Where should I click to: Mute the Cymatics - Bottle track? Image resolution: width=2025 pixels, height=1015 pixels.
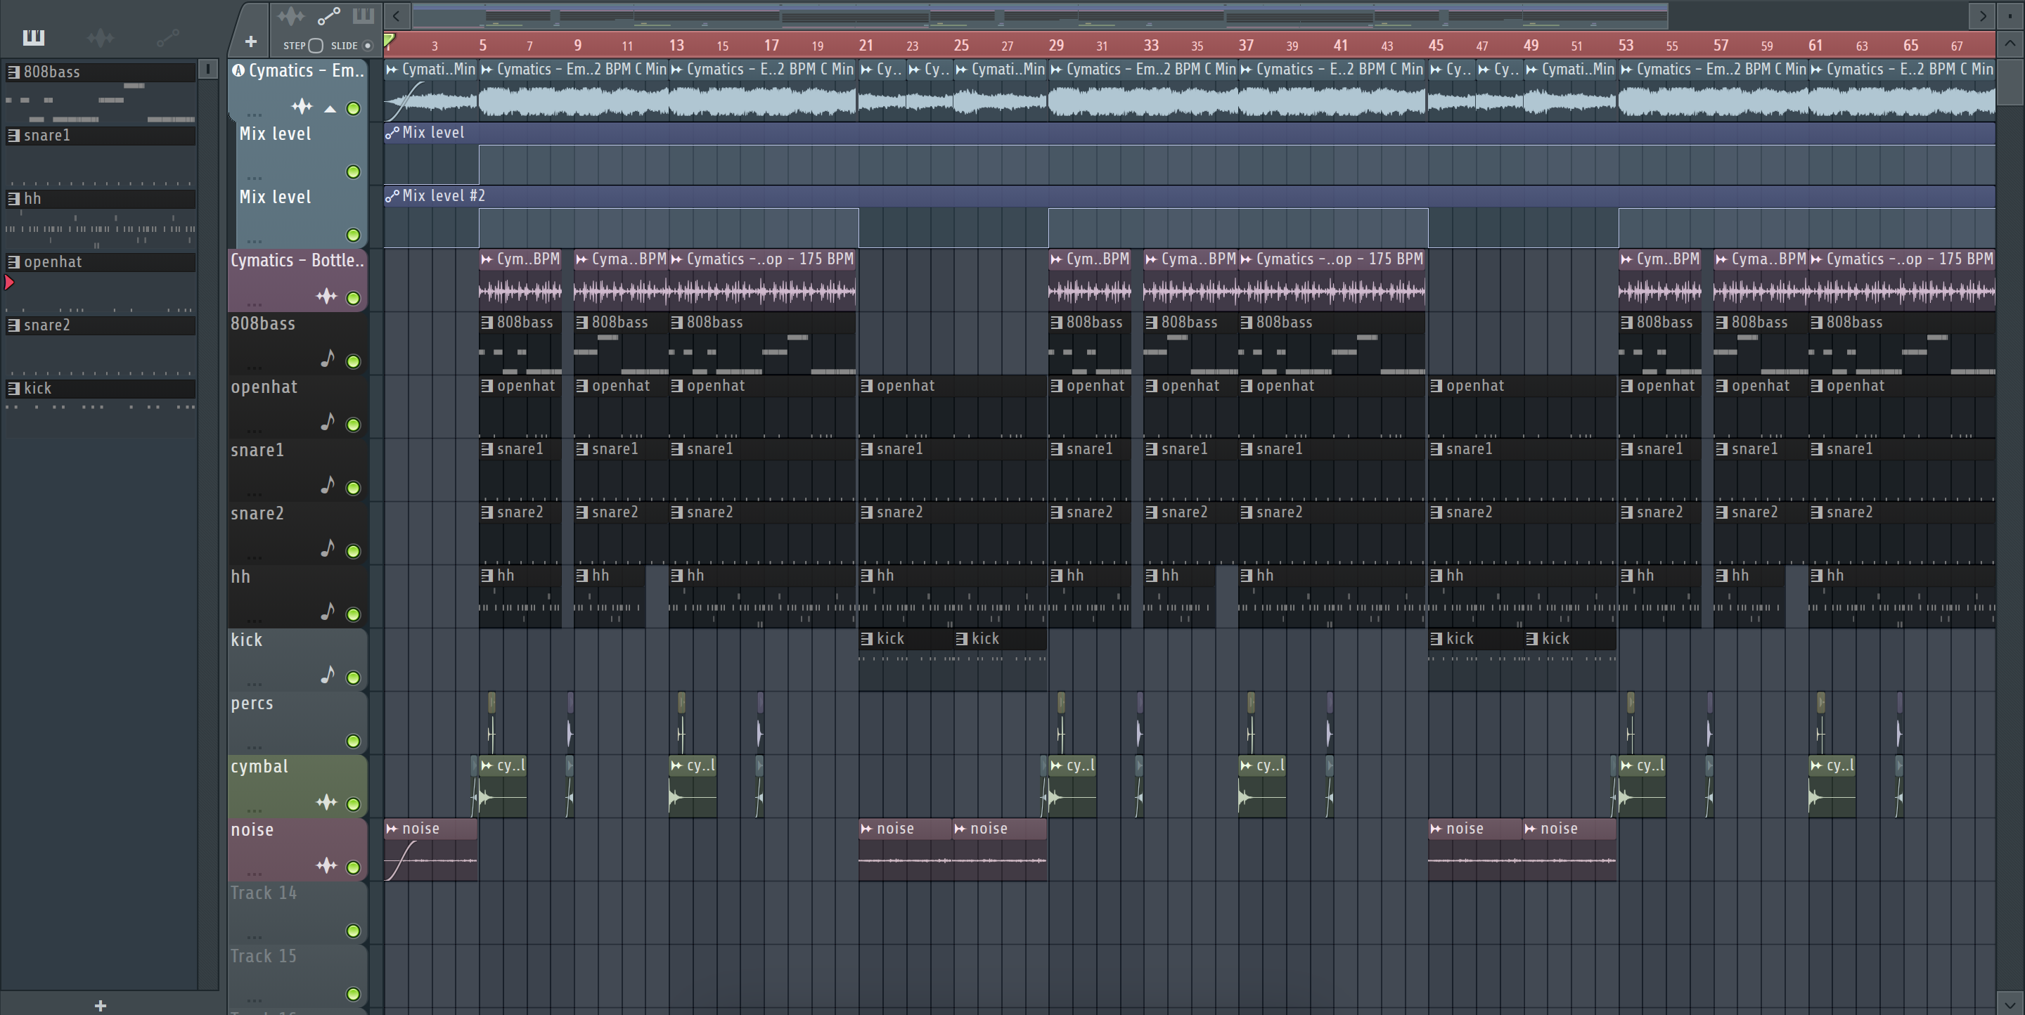[x=354, y=298]
